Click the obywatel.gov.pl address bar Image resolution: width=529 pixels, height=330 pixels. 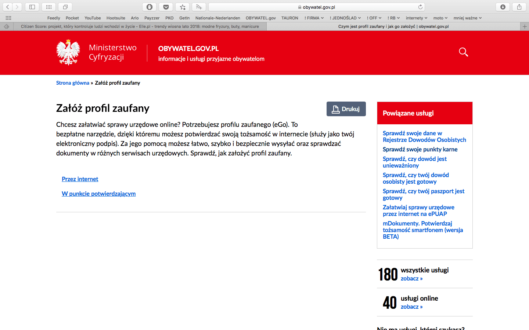318,7
